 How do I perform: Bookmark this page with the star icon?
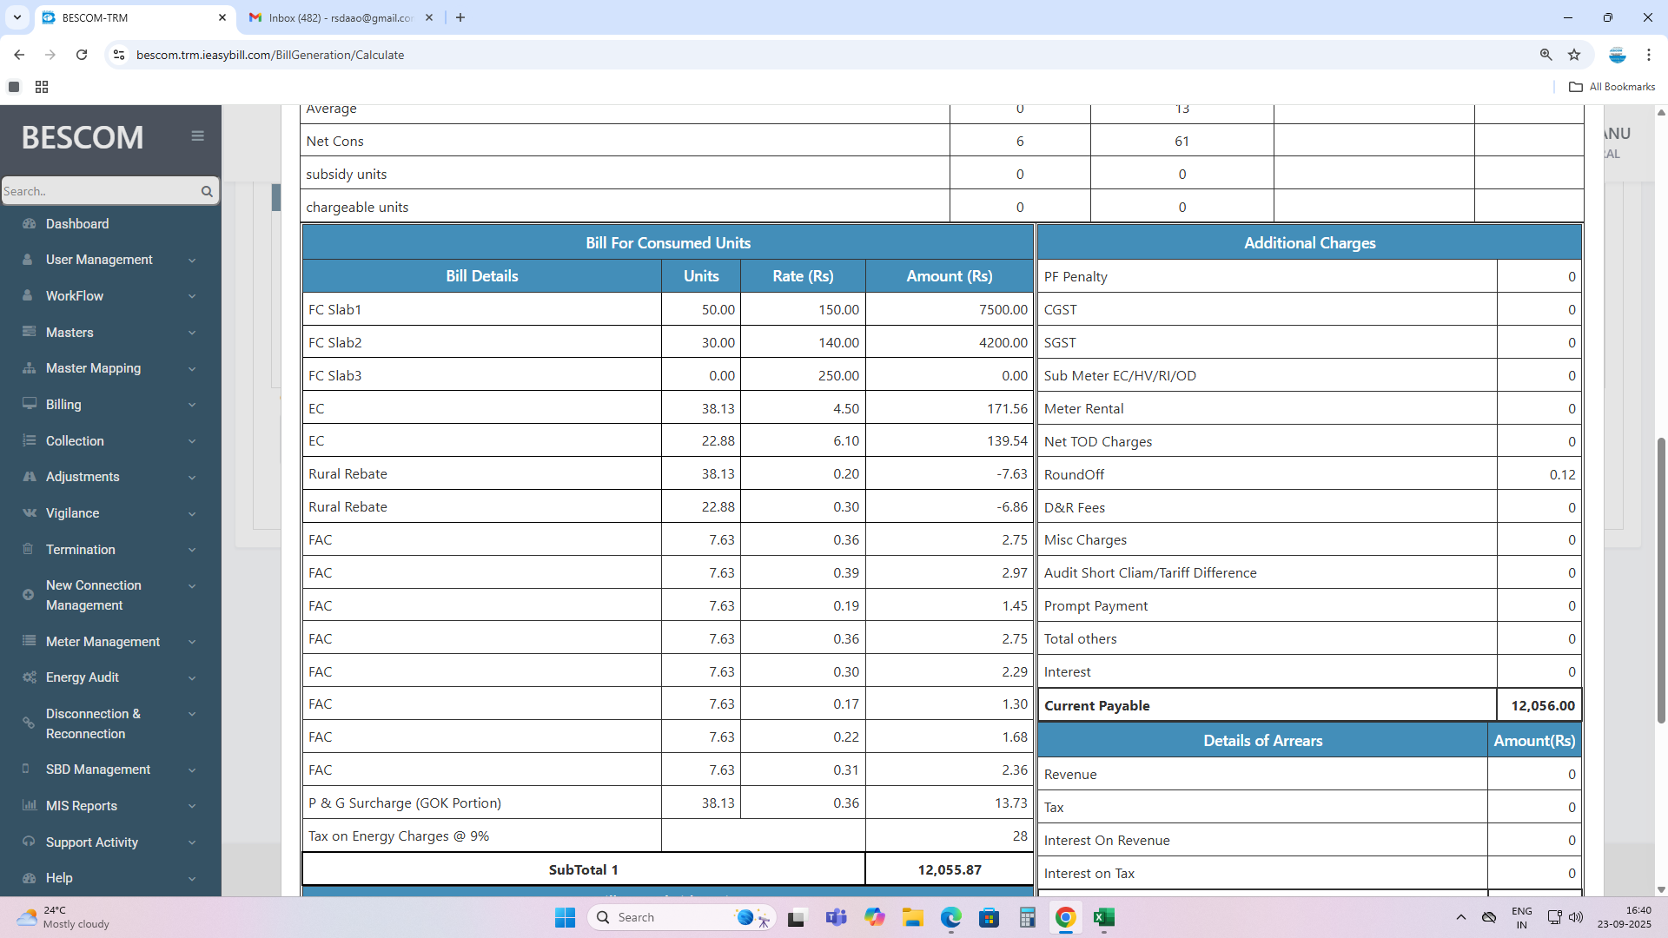click(1574, 55)
